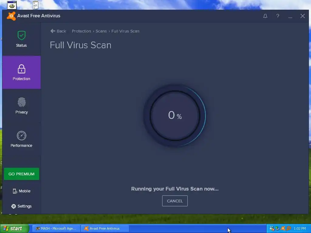Click the scan progress circle at 0%
Image resolution: width=311 pixels, height=233 pixels.
click(x=175, y=116)
